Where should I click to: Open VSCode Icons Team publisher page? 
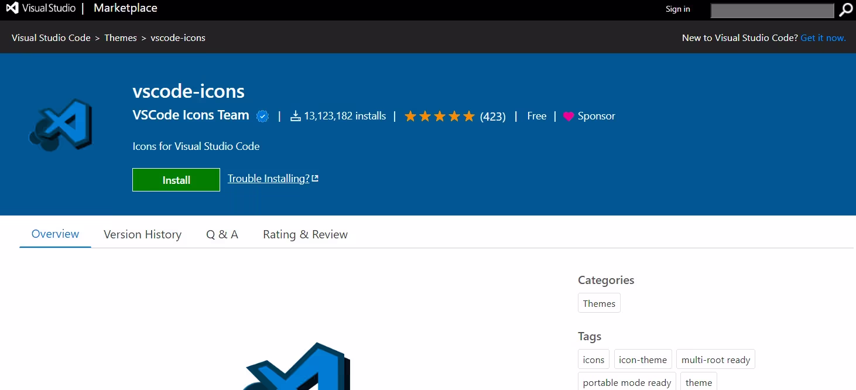pyautogui.click(x=191, y=115)
